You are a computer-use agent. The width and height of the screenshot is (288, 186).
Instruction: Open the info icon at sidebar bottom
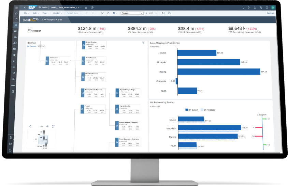pos(10,150)
